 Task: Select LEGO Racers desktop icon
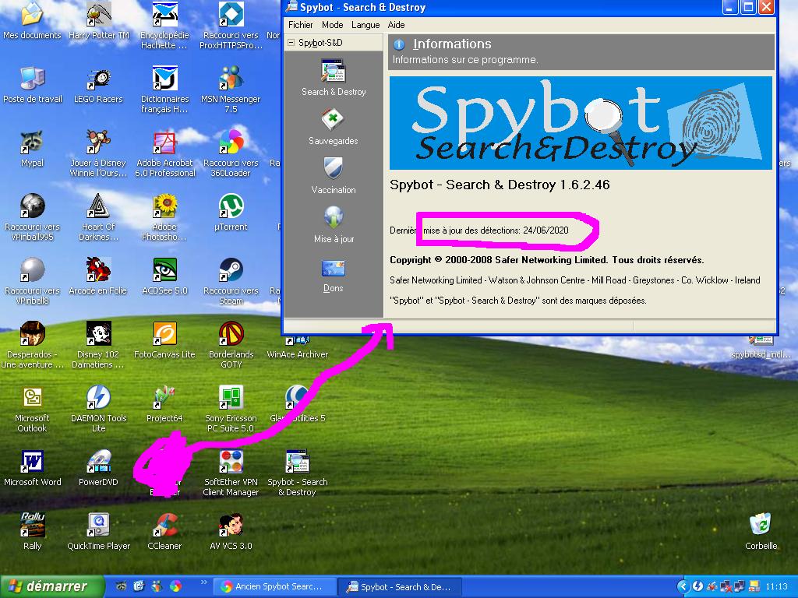click(x=98, y=85)
